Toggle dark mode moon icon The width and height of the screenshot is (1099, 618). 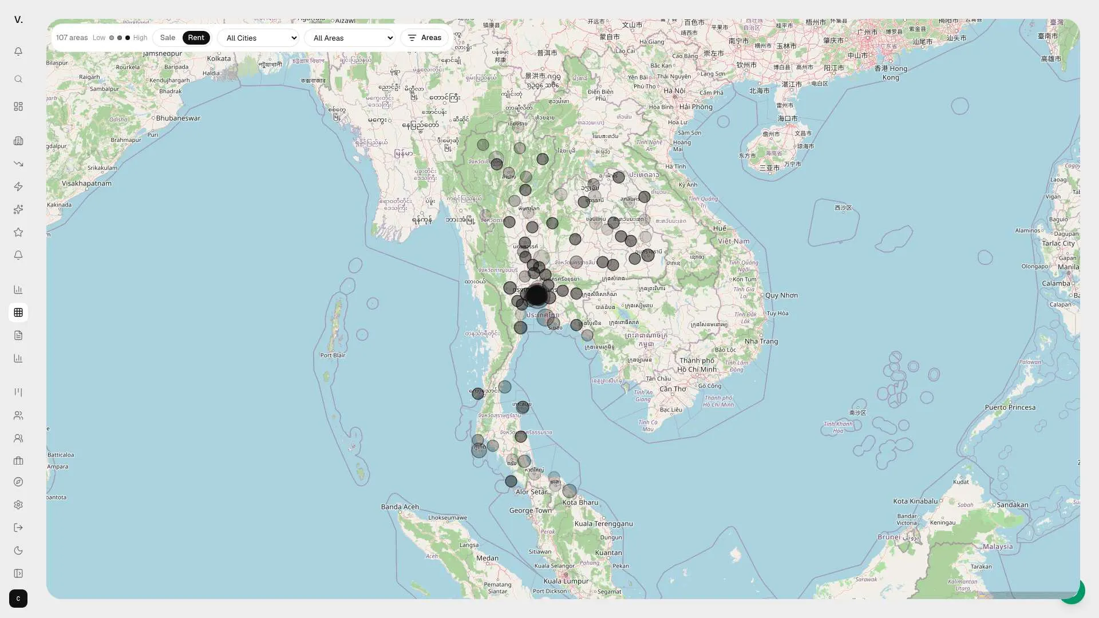18,550
